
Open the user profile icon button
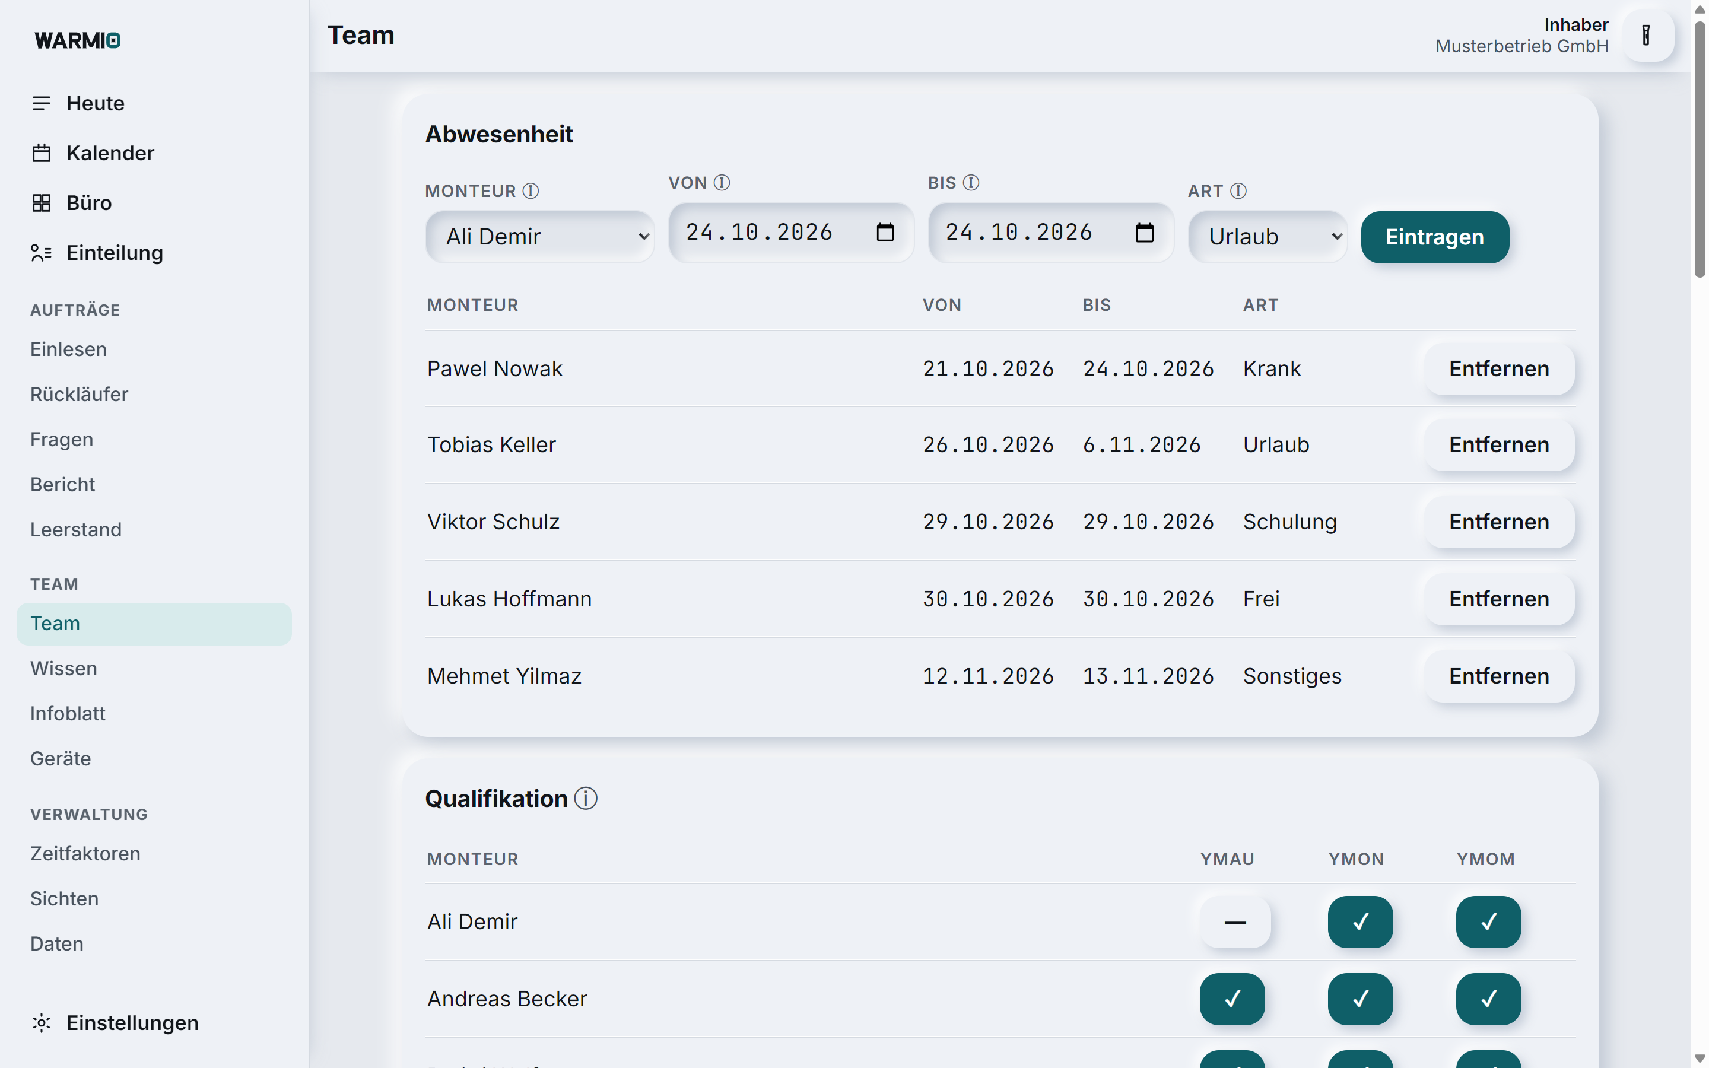1647,36
